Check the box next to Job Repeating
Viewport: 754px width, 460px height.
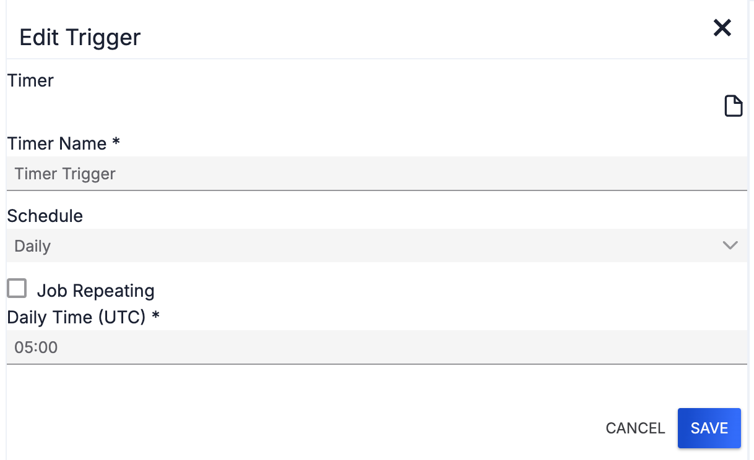coord(17,288)
